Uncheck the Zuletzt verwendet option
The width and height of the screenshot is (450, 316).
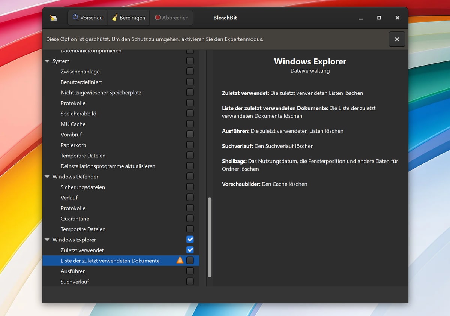click(190, 250)
